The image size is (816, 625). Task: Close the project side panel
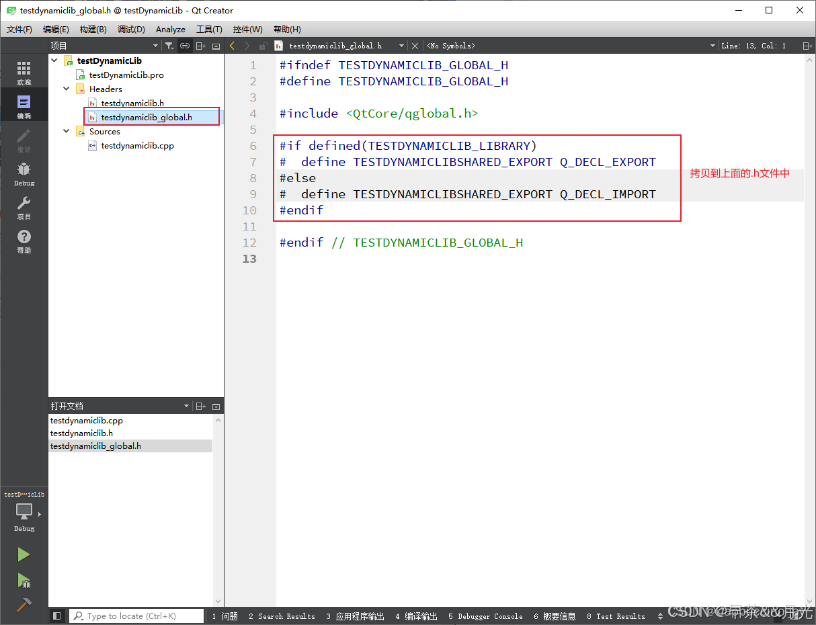coord(216,46)
